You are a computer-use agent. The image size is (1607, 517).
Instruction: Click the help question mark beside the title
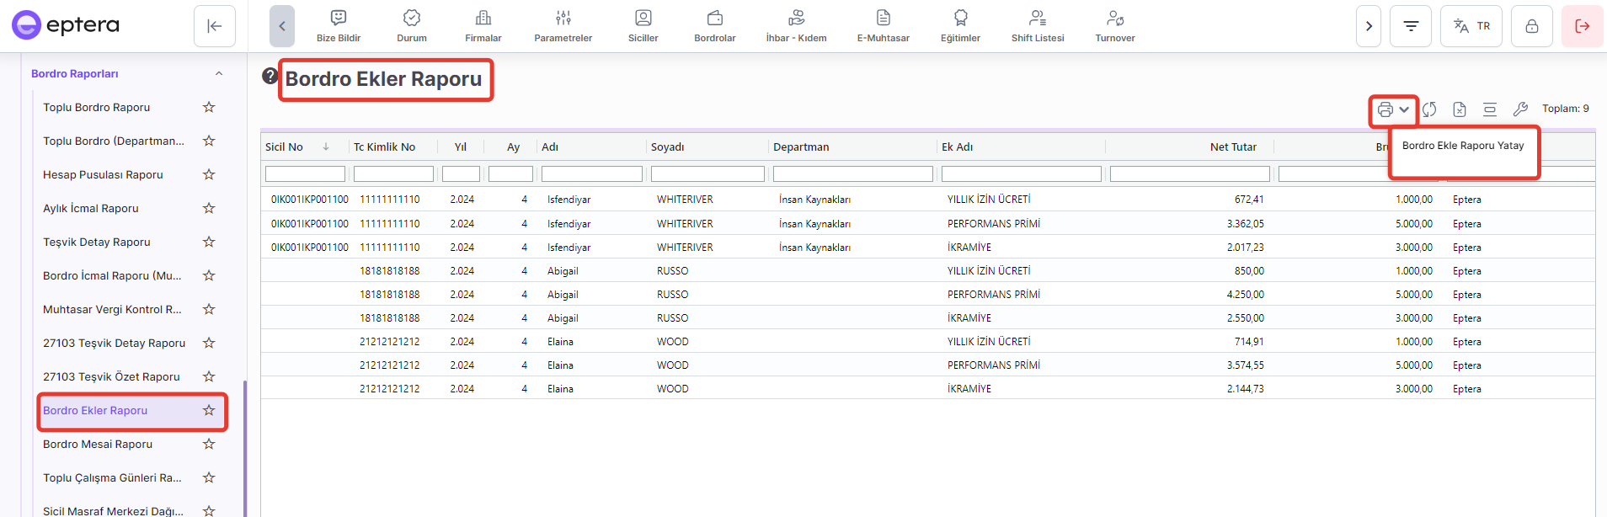click(270, 77)
